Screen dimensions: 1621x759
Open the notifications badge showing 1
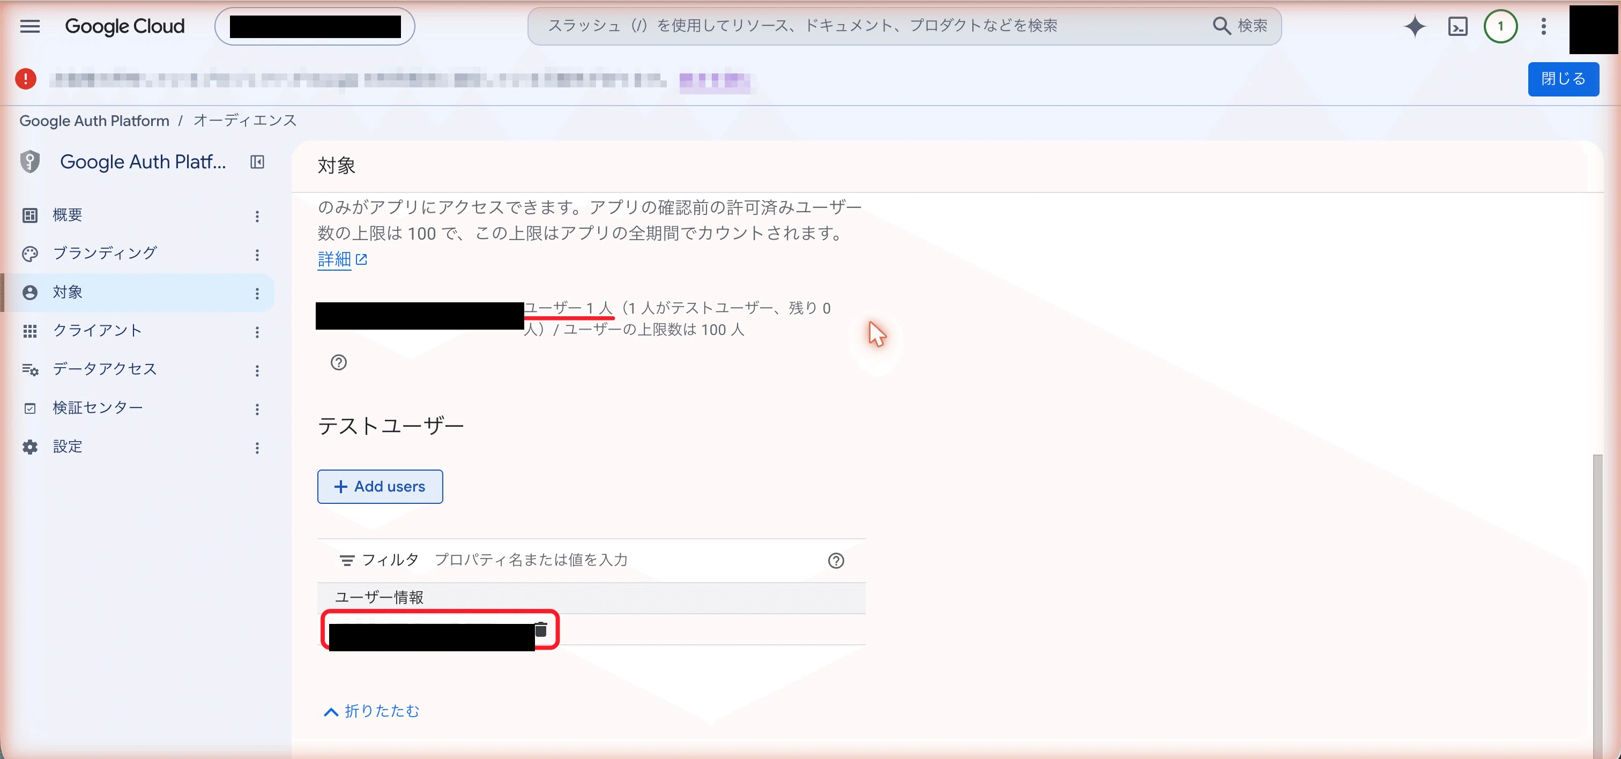pos(1500,26)
